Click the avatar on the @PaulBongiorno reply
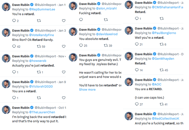The image size is (189, 130). coord(129,30)
